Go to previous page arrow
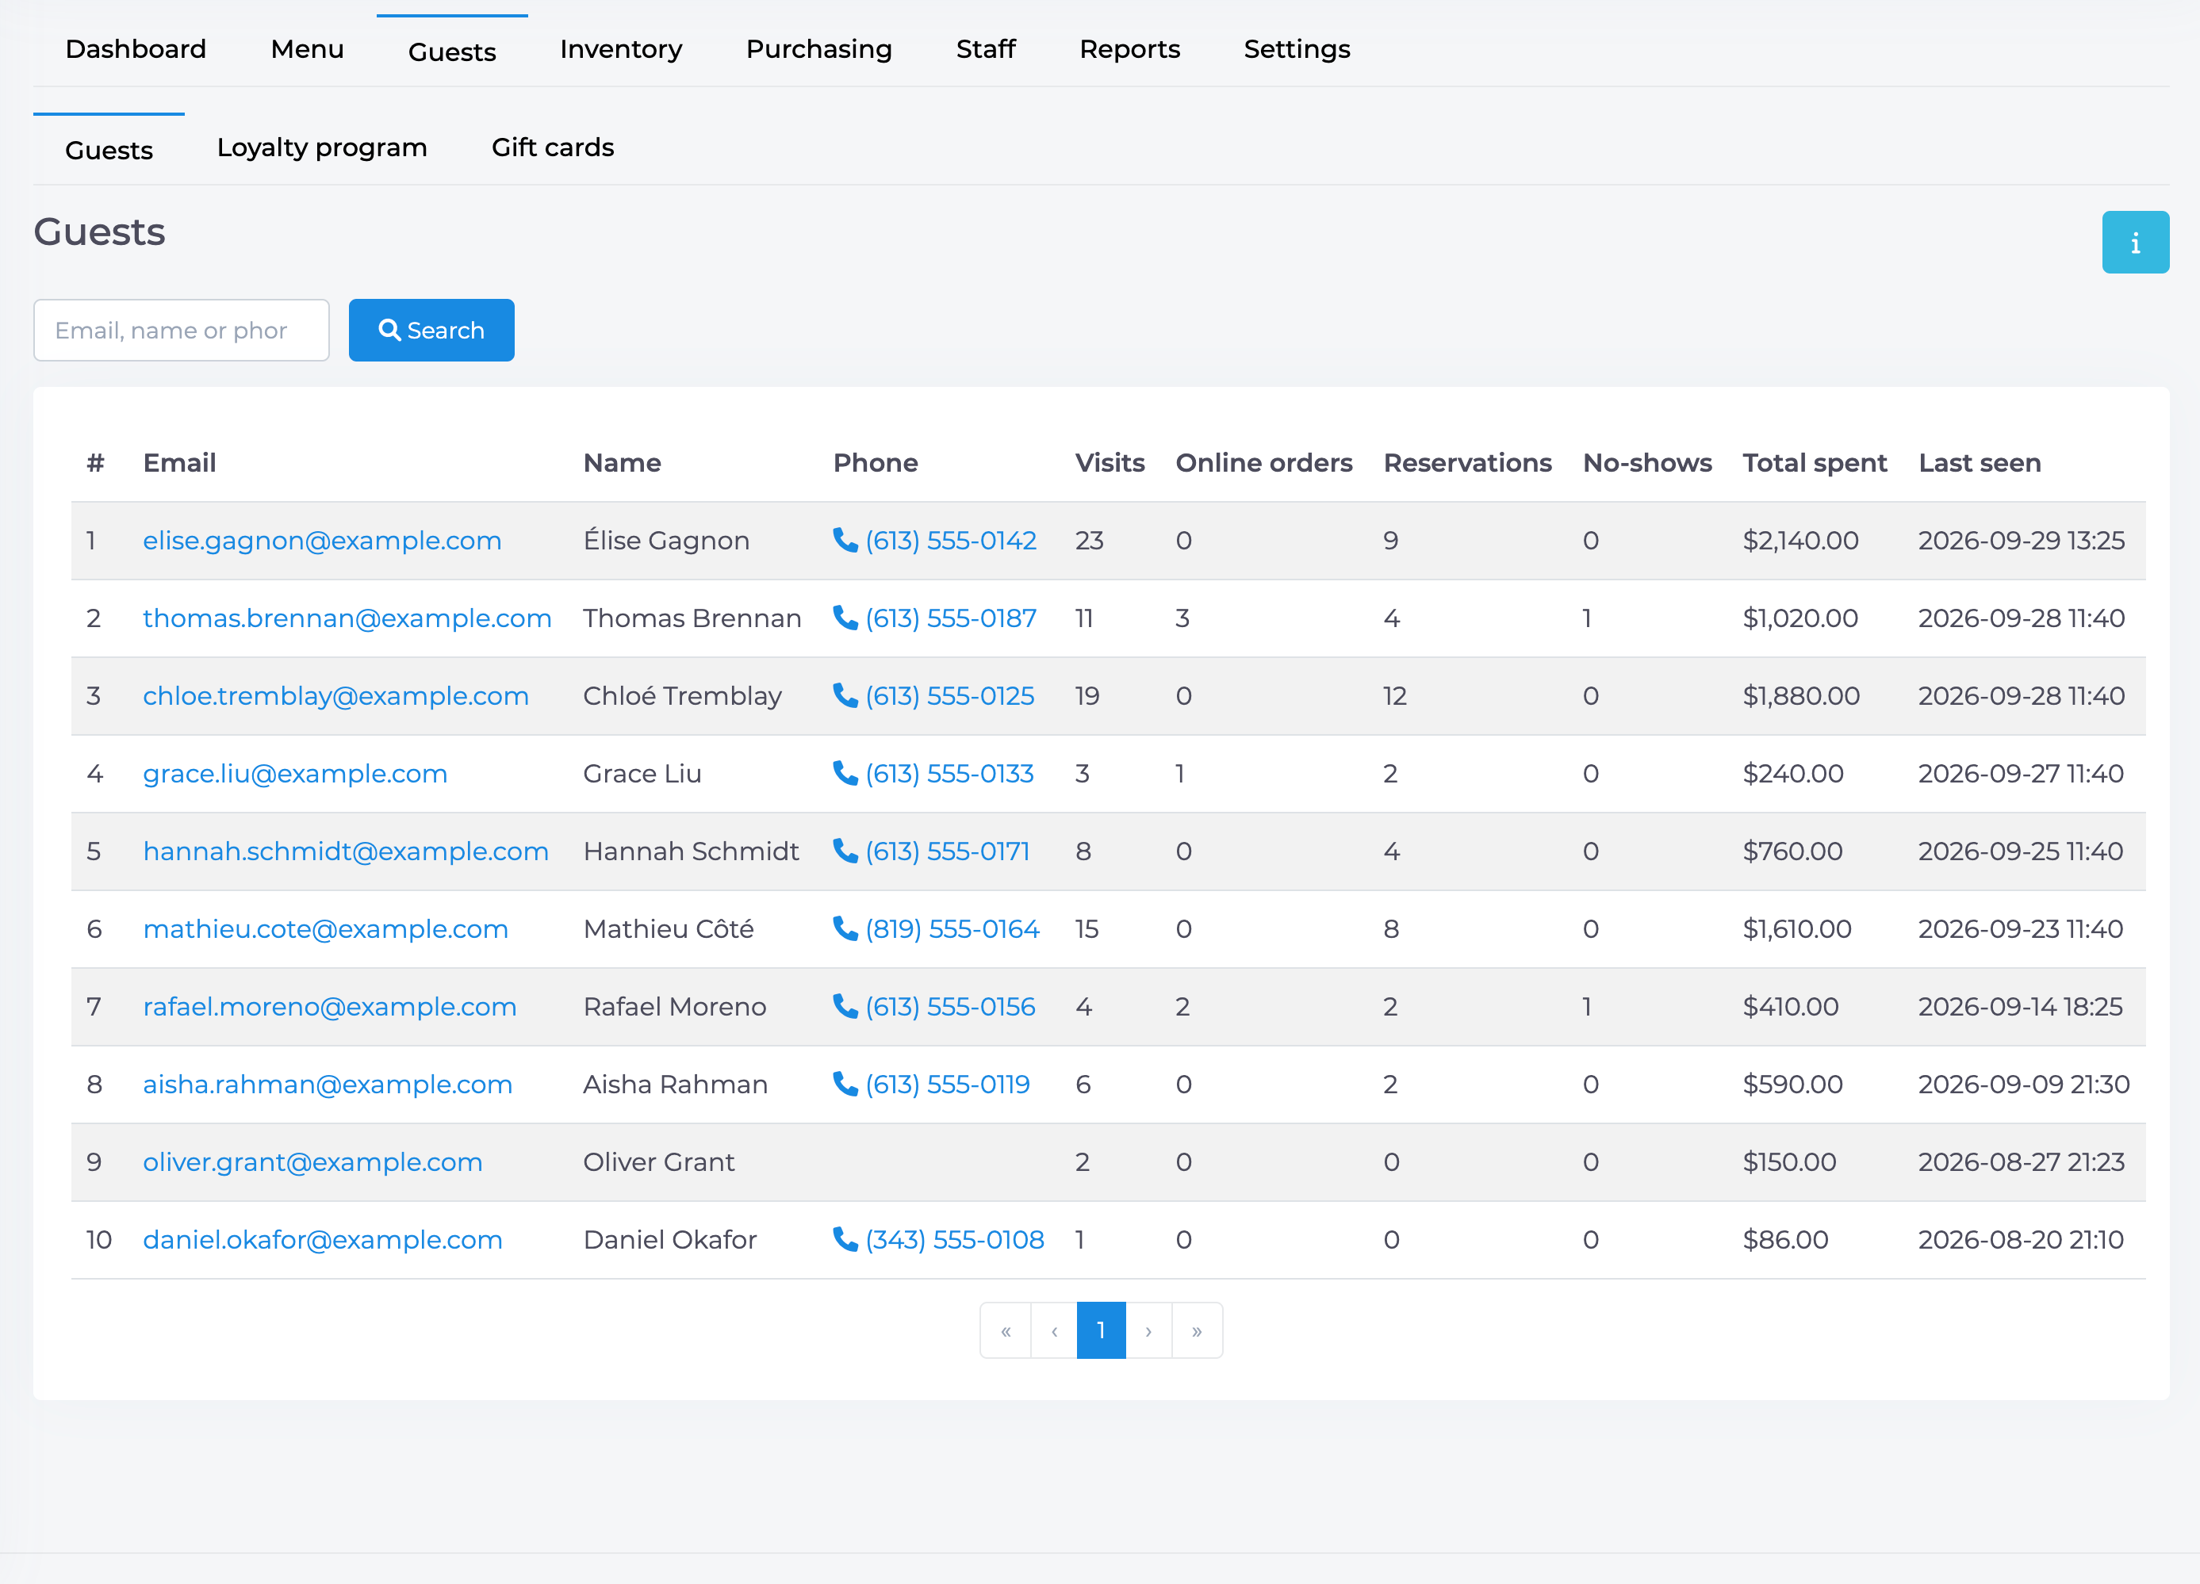The height and width of the screenshot is (1584, 2200). 1055,1330
